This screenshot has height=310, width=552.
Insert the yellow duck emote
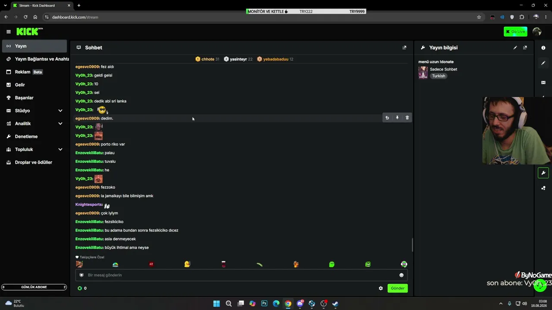coord(187,264)
